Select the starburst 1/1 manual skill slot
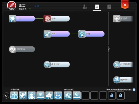Viewport: 139px width, 104px height. pos(49,95)
